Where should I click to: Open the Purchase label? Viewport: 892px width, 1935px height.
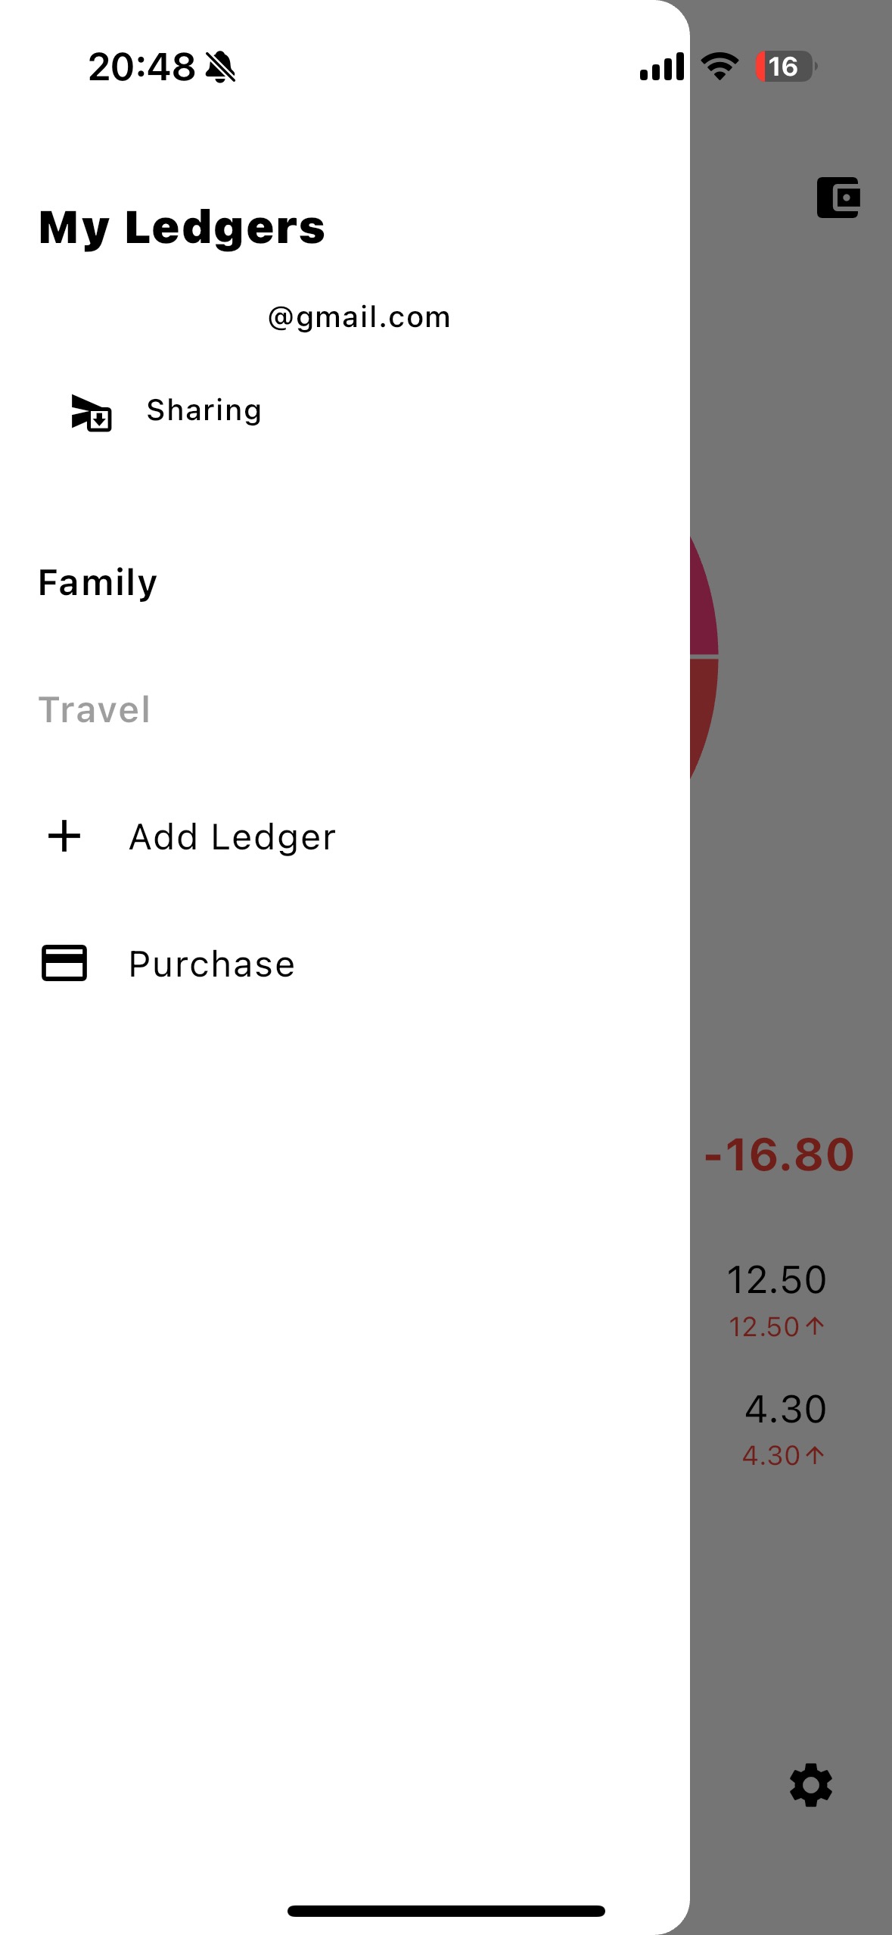pos(212,964)
